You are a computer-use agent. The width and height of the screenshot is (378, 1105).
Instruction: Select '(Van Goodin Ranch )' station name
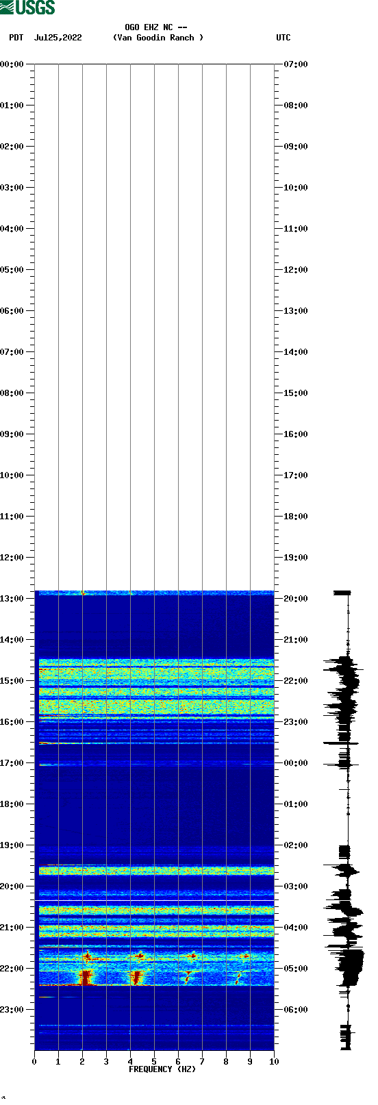coord(158,38)
